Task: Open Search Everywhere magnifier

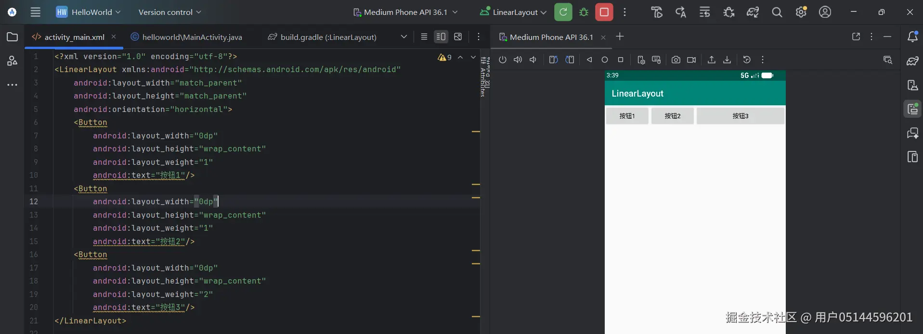Action: pos(777,12)
